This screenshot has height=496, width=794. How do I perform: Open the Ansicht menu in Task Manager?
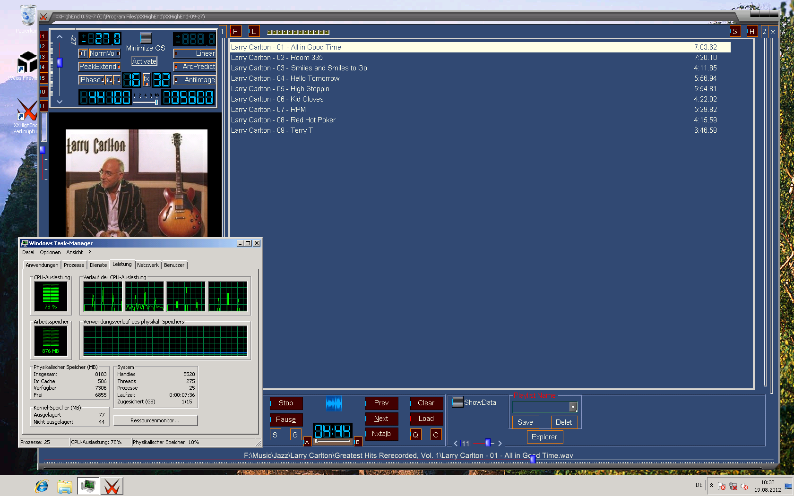tap(75, 252)
